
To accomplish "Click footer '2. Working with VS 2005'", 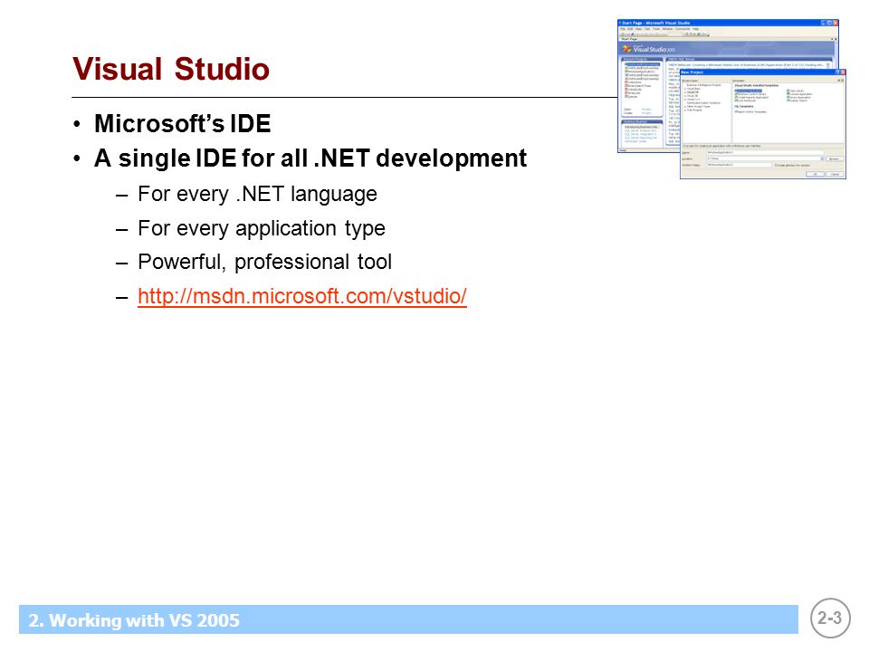I will (134, 619).
